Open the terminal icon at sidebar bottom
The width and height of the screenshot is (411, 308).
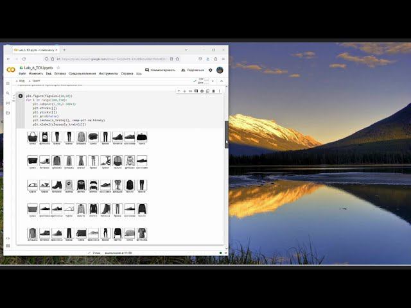tap(8, 246)
